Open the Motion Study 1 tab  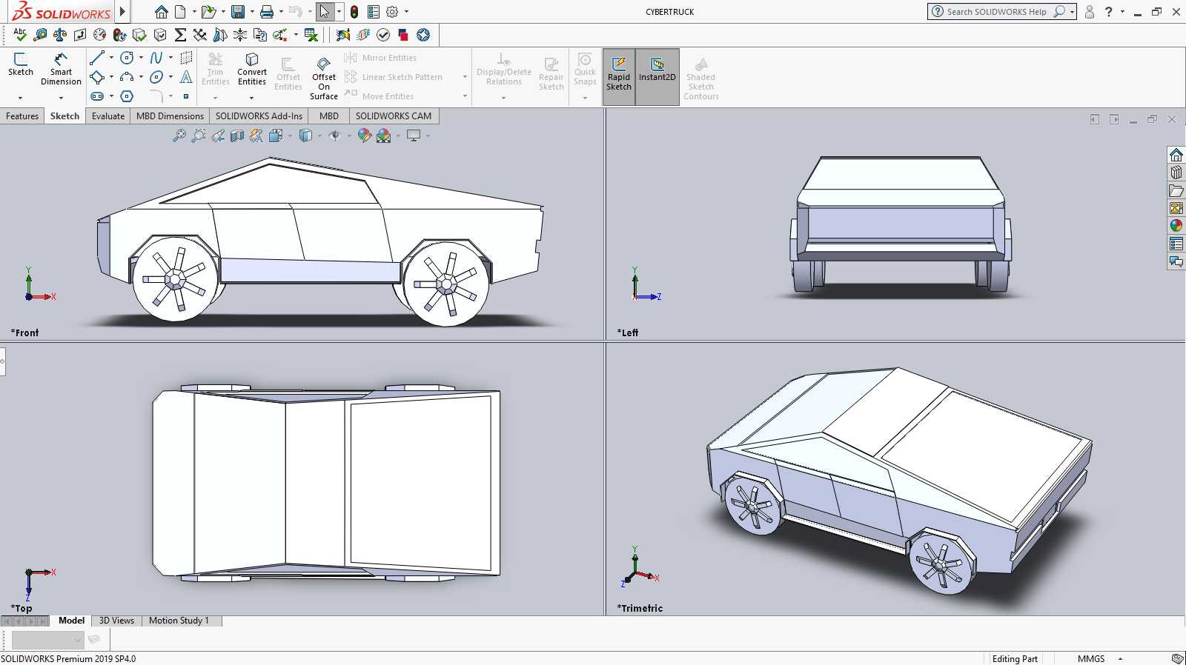179,621
